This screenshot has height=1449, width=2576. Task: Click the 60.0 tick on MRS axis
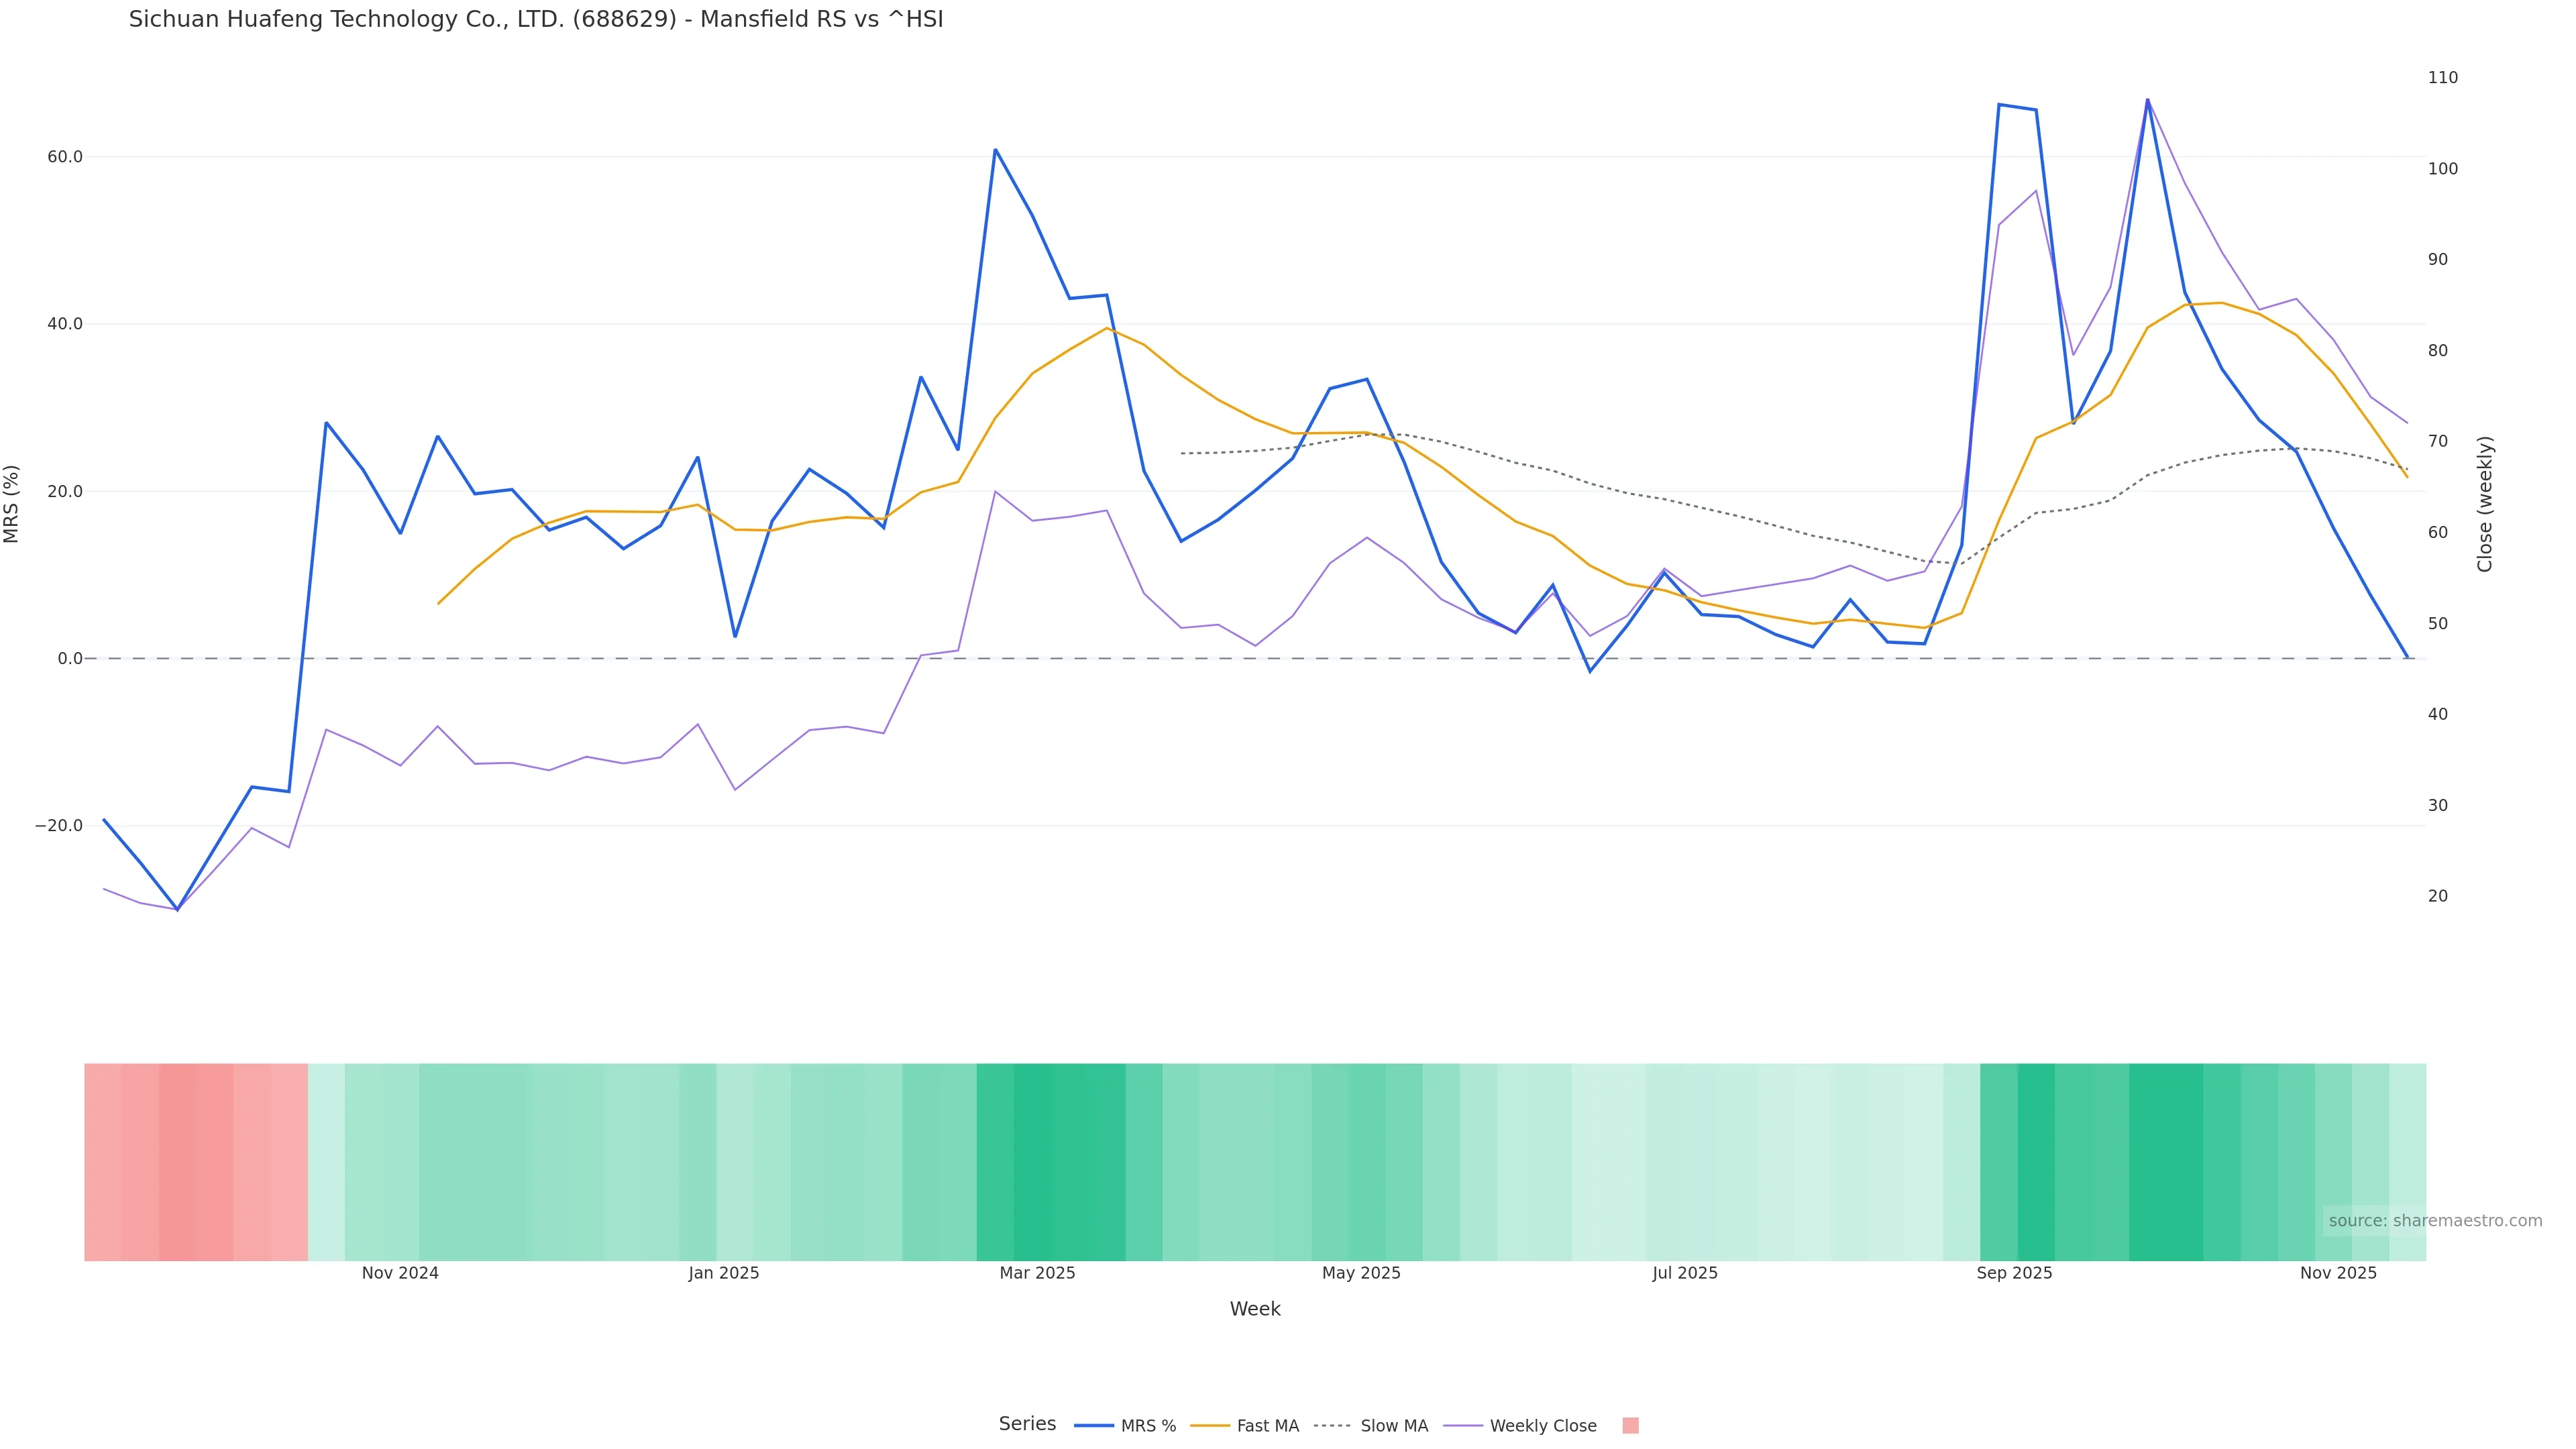(64, 157)
